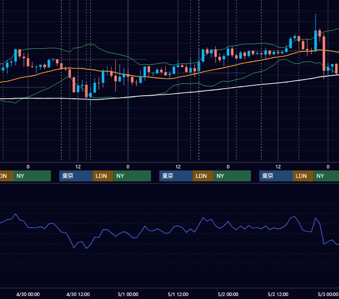The width and height of the screenshot is (339, 299).
Task: Click the 5/3 00:00 time axis label
Action: (328, 294)
